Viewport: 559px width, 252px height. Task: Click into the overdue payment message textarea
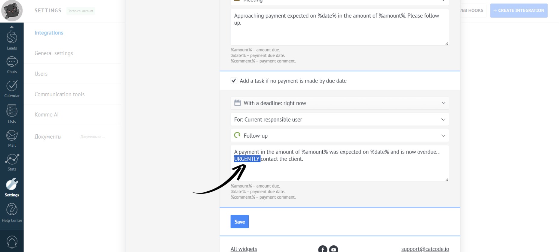tap(339, 169)
